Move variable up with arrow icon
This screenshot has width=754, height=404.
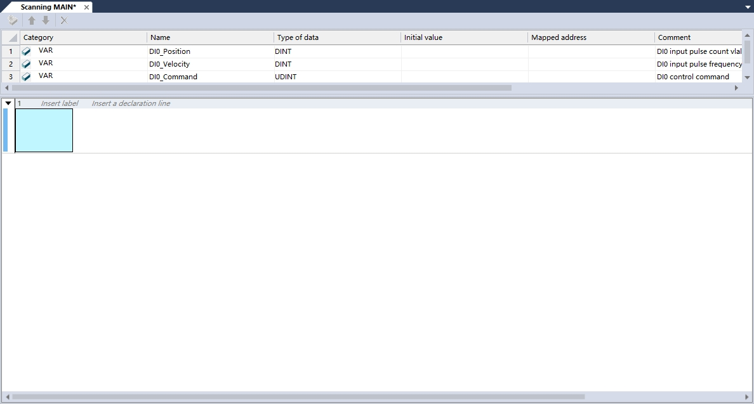(x=32, y=20)
